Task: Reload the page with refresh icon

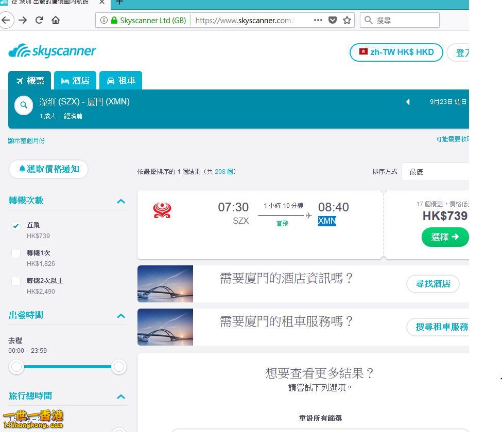Action: pos(39,20)
